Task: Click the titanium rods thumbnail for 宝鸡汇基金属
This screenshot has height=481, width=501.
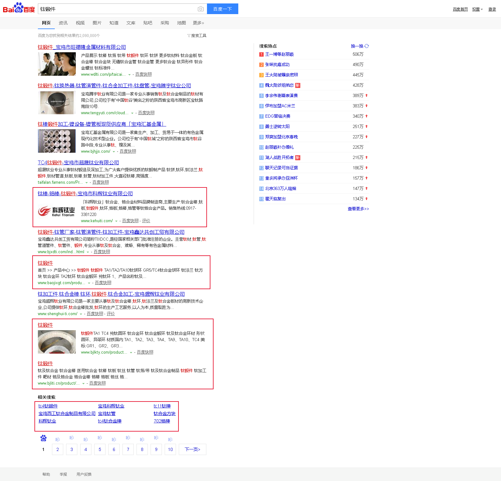Action: click(x=57, y=141)
